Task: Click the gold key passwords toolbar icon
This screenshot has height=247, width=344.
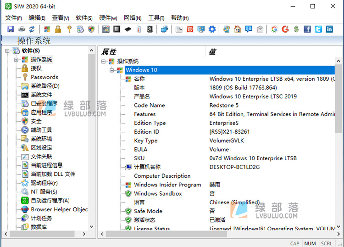Action: click(x=69, y=29)
